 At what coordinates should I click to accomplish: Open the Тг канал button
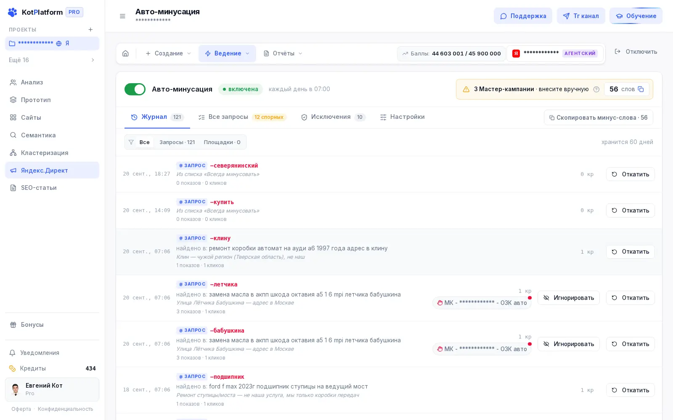click(581, 16)
